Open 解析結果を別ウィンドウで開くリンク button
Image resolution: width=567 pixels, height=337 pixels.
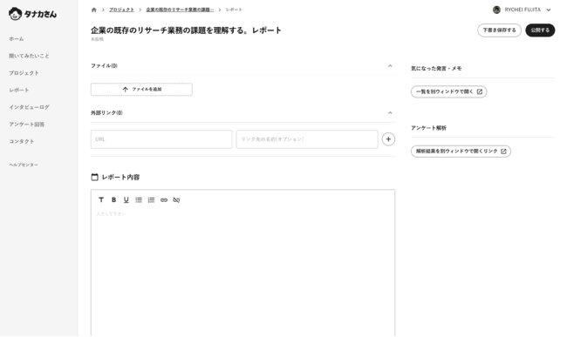tap(461, 152)
